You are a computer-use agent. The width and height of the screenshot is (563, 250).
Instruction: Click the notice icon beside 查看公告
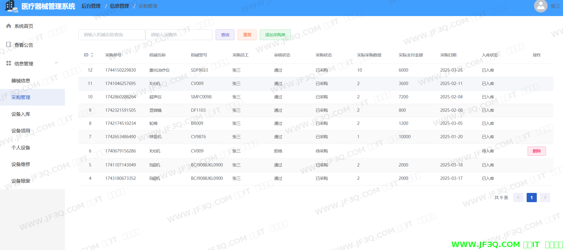(x=9, y=45)
